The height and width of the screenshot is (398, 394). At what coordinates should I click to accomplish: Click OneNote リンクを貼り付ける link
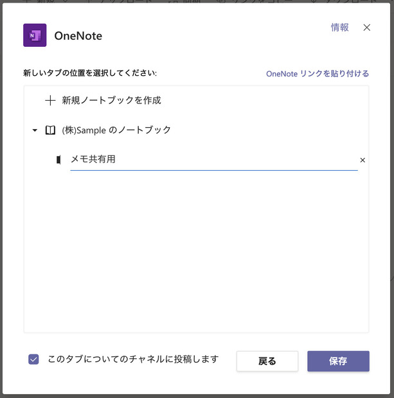pos(318,74)
